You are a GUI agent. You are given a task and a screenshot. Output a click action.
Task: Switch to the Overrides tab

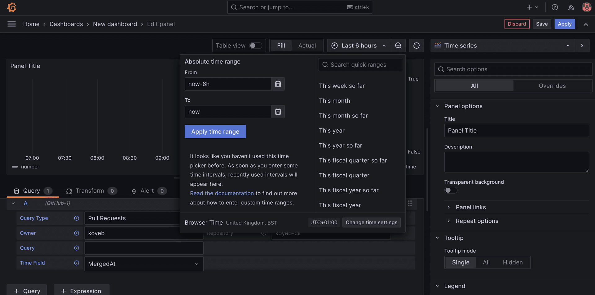[552, 86]
